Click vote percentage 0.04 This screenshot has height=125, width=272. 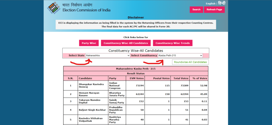[205, 110]
